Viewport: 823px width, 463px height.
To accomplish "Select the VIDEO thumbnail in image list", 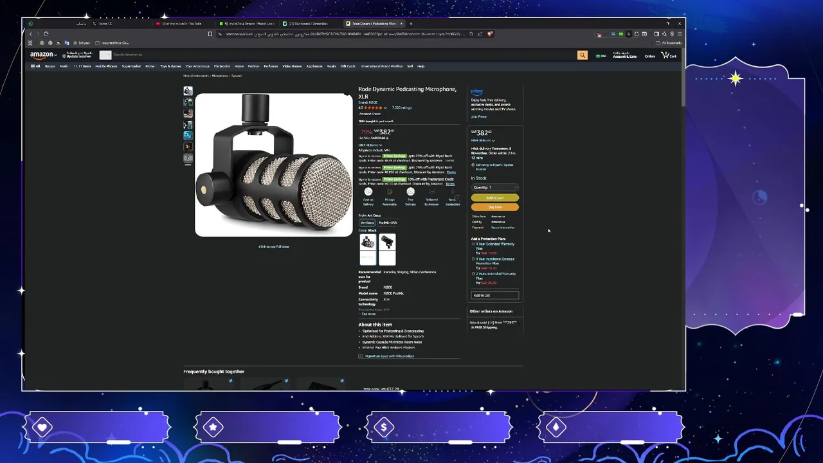I will pyautogui.click(x=188, y=158).
